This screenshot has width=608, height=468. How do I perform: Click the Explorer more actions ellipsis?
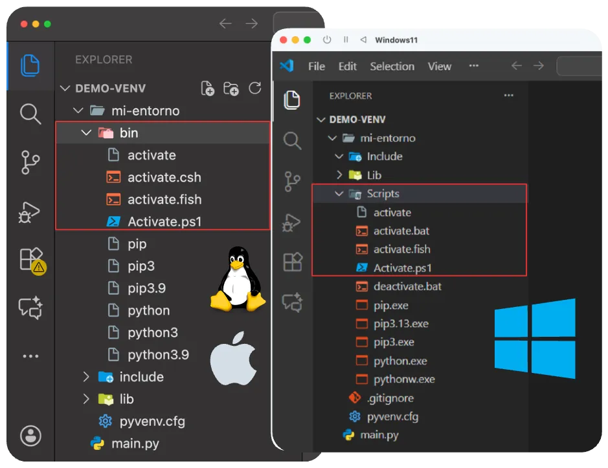(508, 96)
